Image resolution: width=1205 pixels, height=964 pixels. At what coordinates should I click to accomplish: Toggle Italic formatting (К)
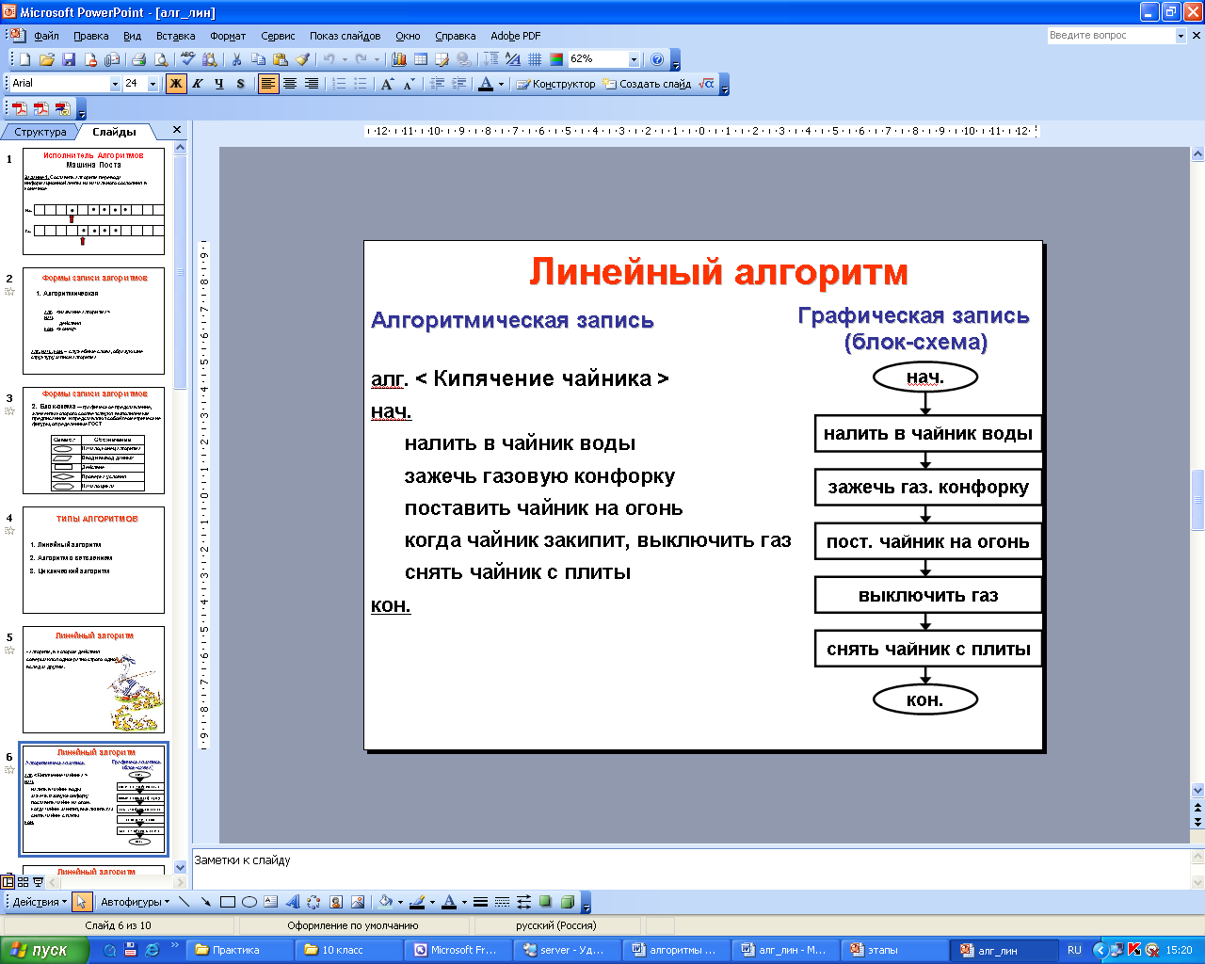pos(198,84)
